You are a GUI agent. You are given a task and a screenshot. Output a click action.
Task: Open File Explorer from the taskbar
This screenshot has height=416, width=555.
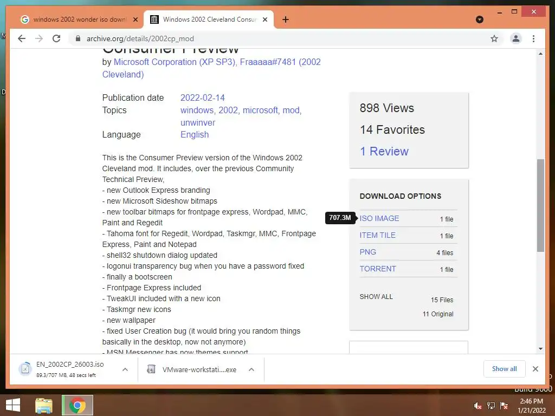pos(44,405)
